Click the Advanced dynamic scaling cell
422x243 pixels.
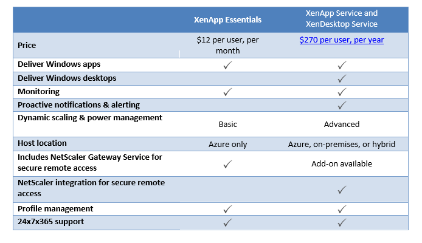pyautogui.click(x=342, y=124)
